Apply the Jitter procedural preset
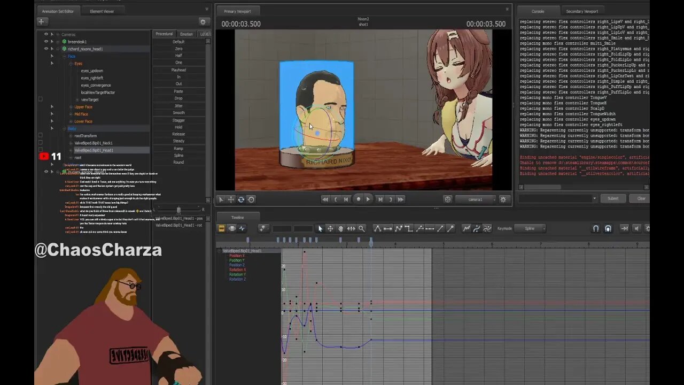Viewport: 684px width, 385px height. [178, 106]
